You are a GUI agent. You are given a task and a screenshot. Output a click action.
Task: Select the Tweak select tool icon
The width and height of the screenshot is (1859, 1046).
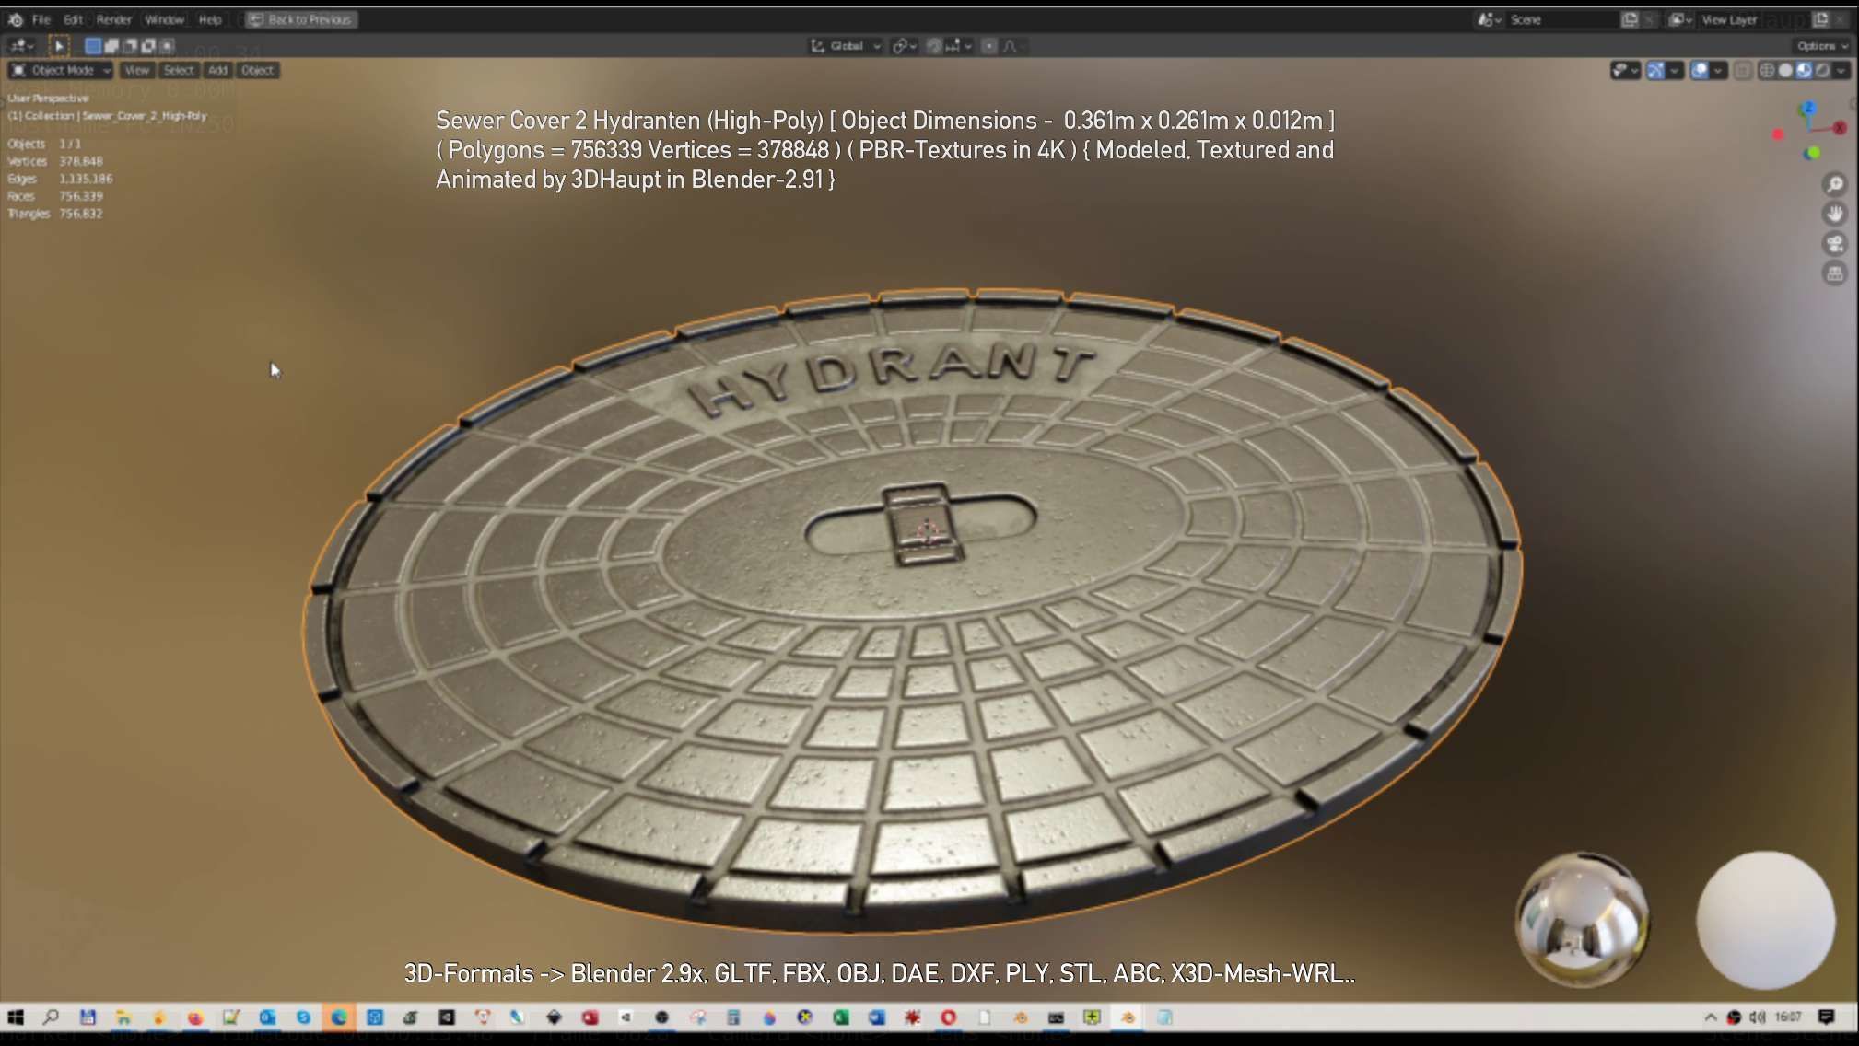pyautogui.click(x=58, y=45)
